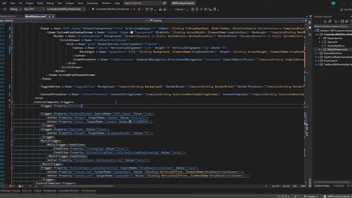Open the Cleanup toolbar dropdown
This screenshot has width=352, height=198.
[180, 9]
